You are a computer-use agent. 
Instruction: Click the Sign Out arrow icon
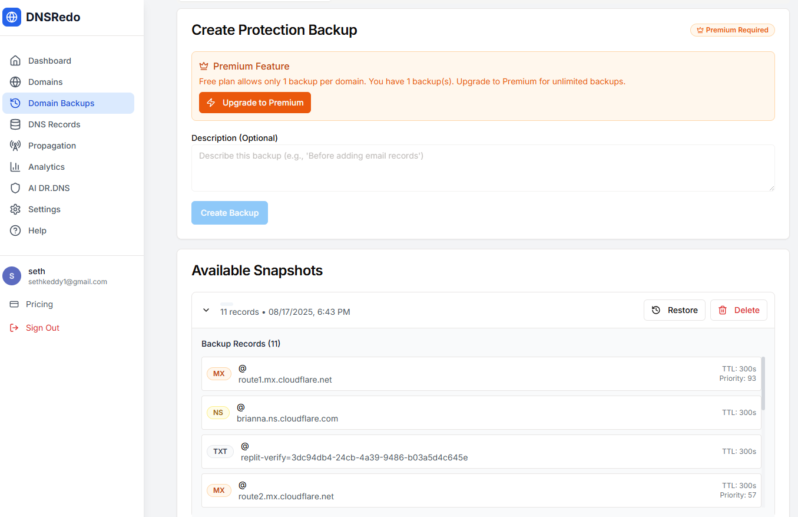[14, 328]
